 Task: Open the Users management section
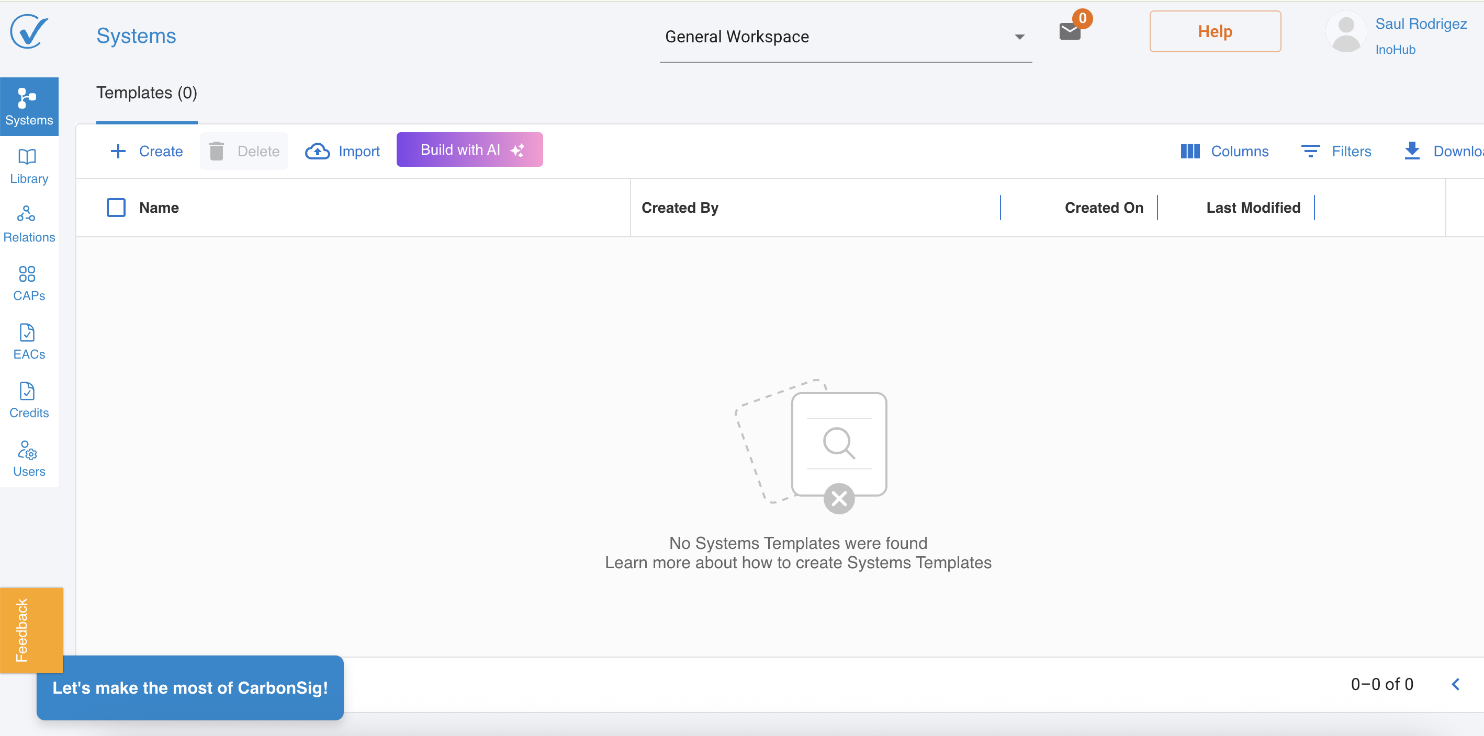(x=29, y=458)
